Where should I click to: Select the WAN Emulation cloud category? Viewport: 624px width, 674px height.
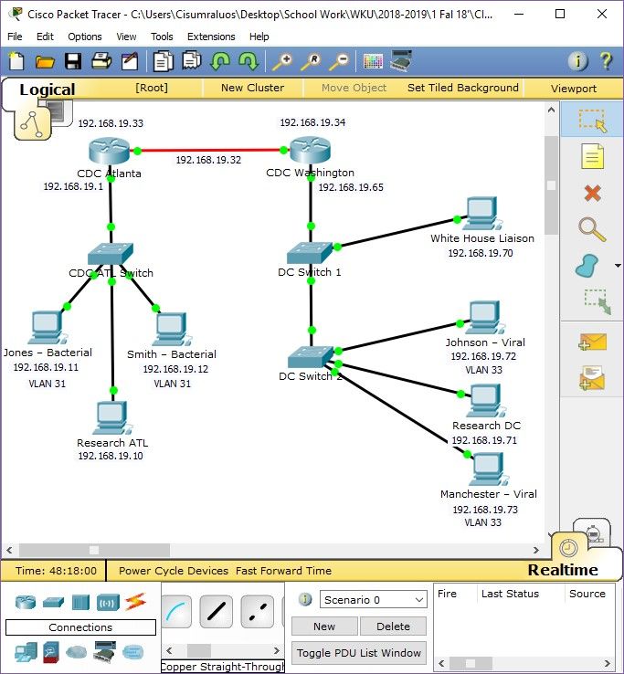click(76, 652)
